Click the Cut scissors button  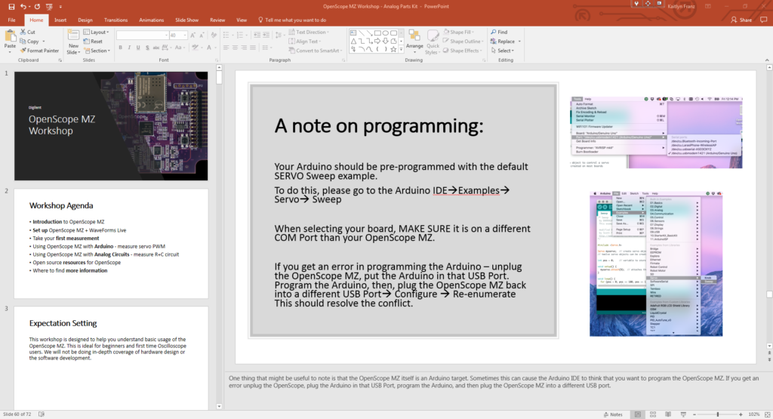click(28, 32)
